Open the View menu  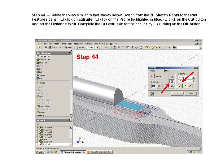50,44
